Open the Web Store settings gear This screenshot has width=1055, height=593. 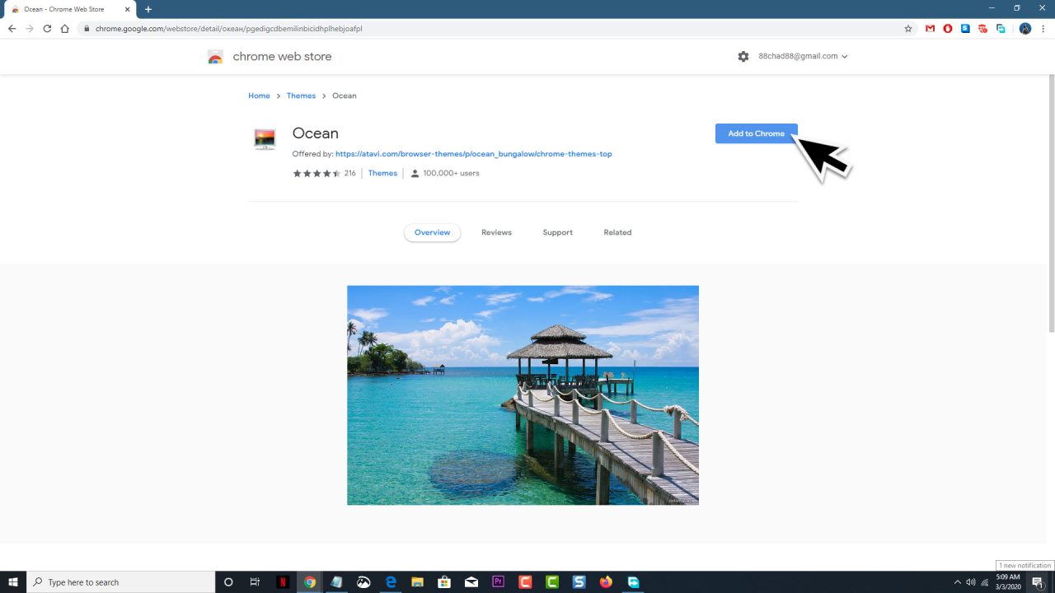pyautogui.click(x=743, y=56)
